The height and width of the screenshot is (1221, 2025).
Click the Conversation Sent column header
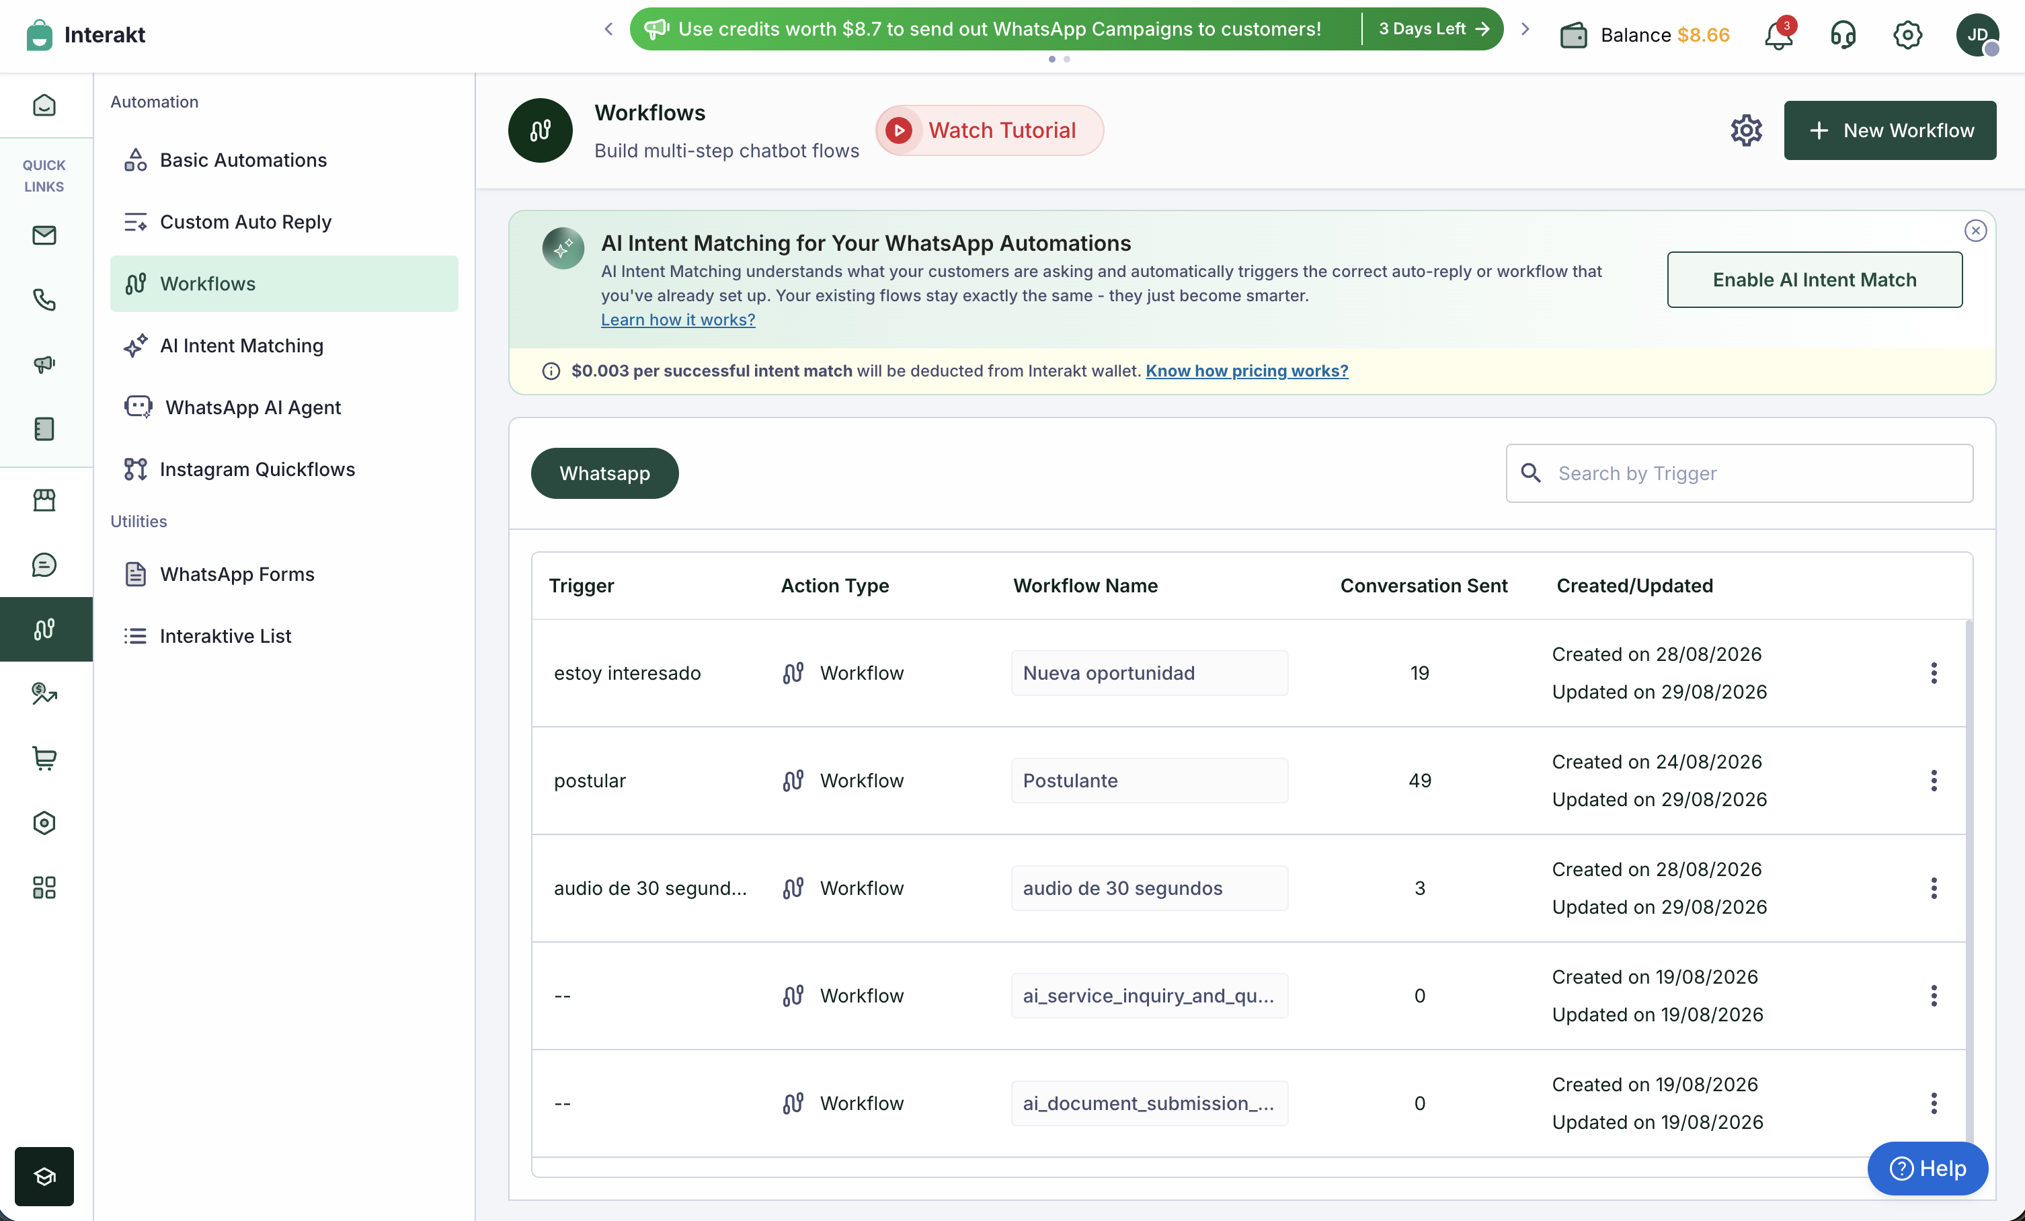click(1423, 586)
